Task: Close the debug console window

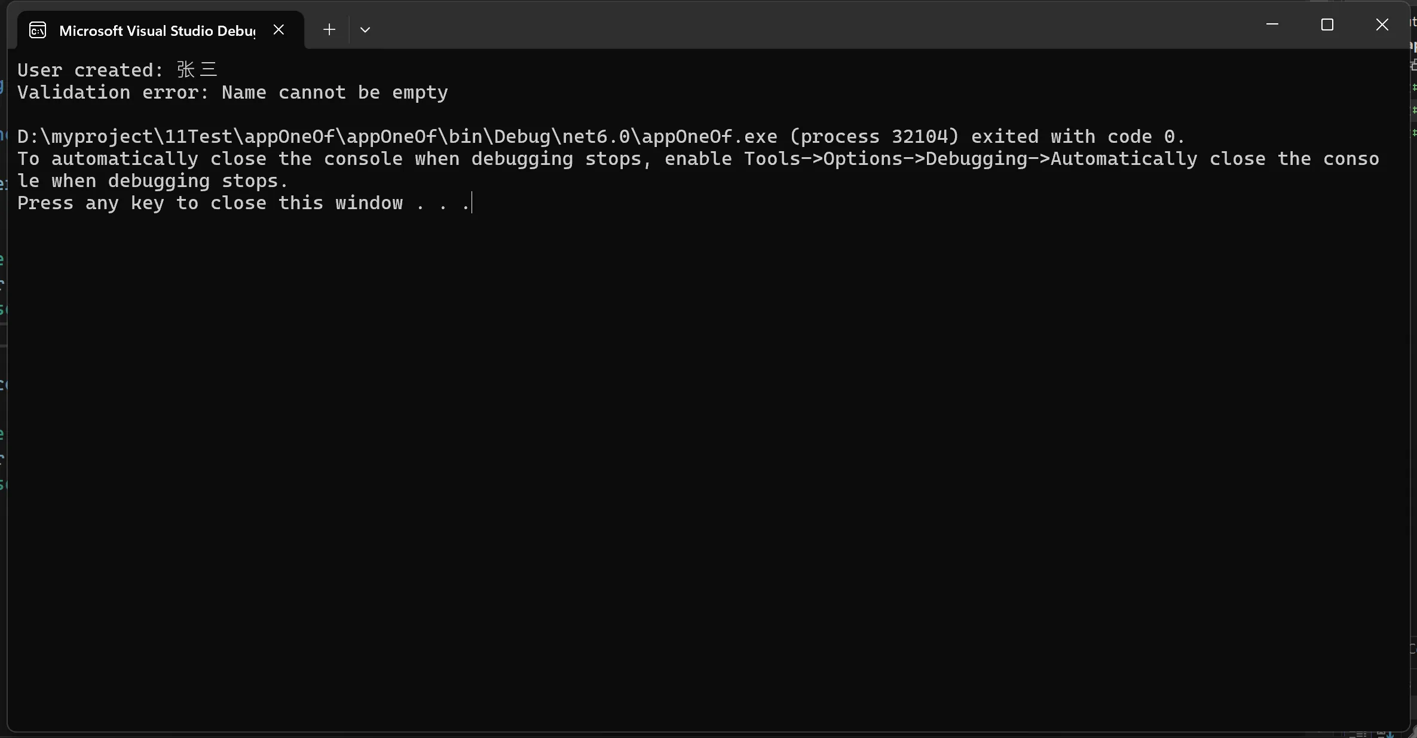Action: [1382, 25]
